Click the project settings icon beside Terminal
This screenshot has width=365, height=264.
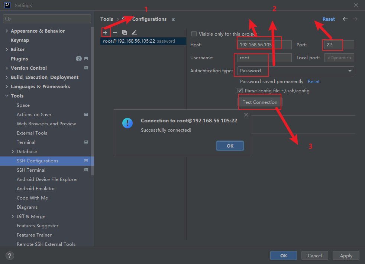click(86, 142)
